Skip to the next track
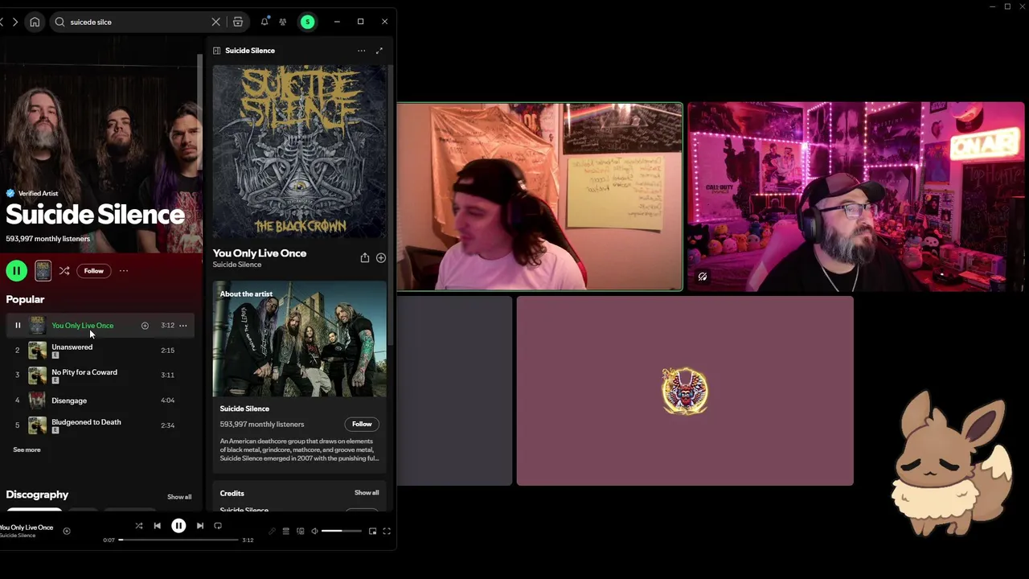The width and height of the screenshot is (1029, 579). point(200,526)
